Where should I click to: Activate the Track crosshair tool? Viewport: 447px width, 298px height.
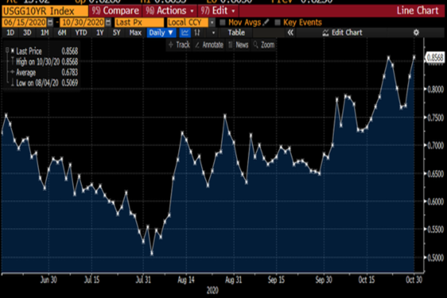179,45
